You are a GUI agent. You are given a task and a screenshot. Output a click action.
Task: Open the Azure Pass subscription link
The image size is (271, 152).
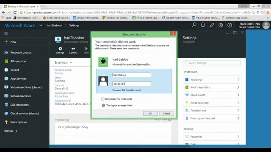[x=61, y=96]
